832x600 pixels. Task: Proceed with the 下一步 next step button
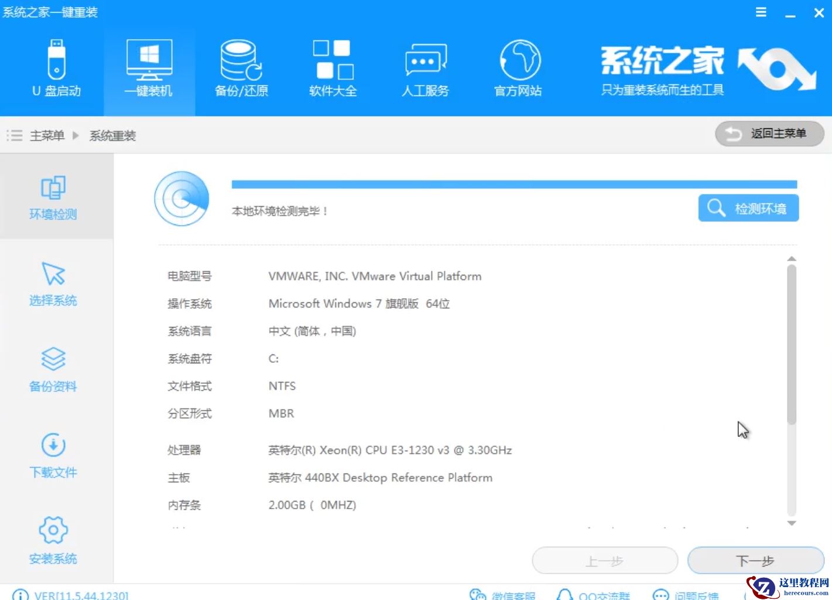(x=755, y=561)
